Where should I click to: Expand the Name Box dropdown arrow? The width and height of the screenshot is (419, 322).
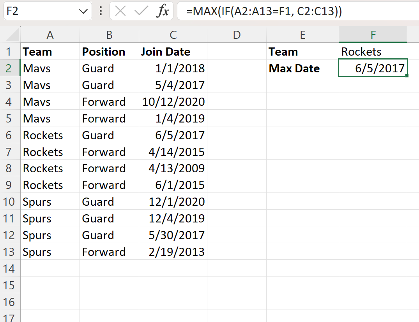click(x=83, y=11)
